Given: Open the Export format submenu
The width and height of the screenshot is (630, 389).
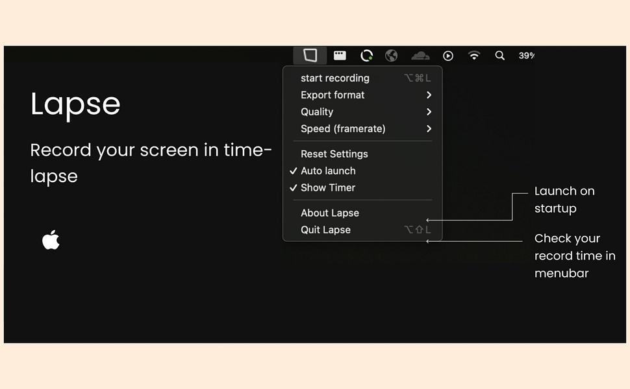Looking at the screenshot, I should coord(362,95).
